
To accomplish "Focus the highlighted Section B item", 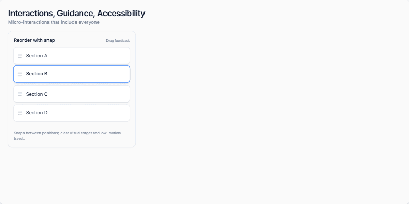I will 72,74.
